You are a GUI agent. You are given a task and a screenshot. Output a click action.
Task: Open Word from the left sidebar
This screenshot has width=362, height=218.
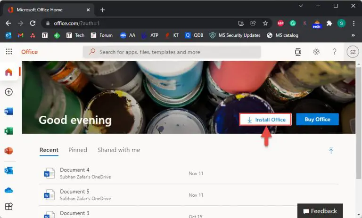pos(8,112)
